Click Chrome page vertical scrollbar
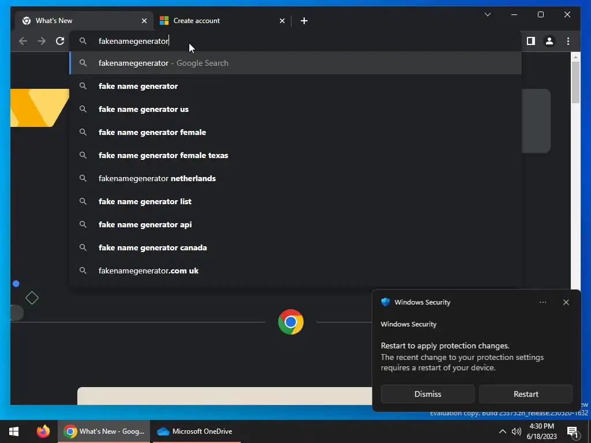The height and width of the screenshot is (443, 591). pos(575,82)
